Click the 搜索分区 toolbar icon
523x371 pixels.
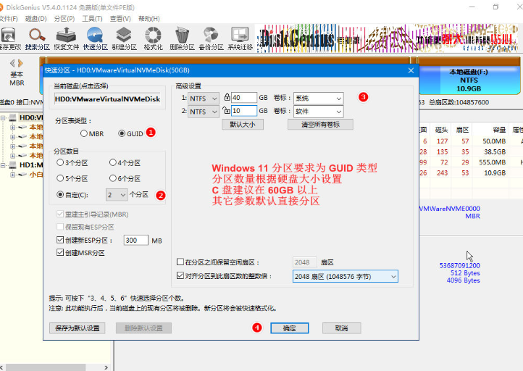click(x=37, y=38)
